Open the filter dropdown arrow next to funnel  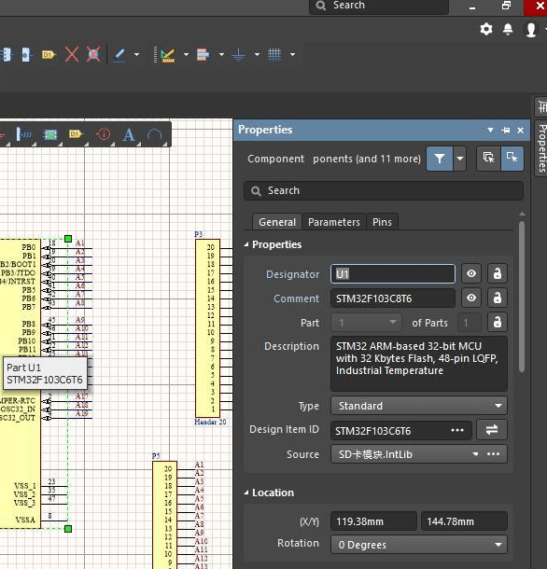460,159
